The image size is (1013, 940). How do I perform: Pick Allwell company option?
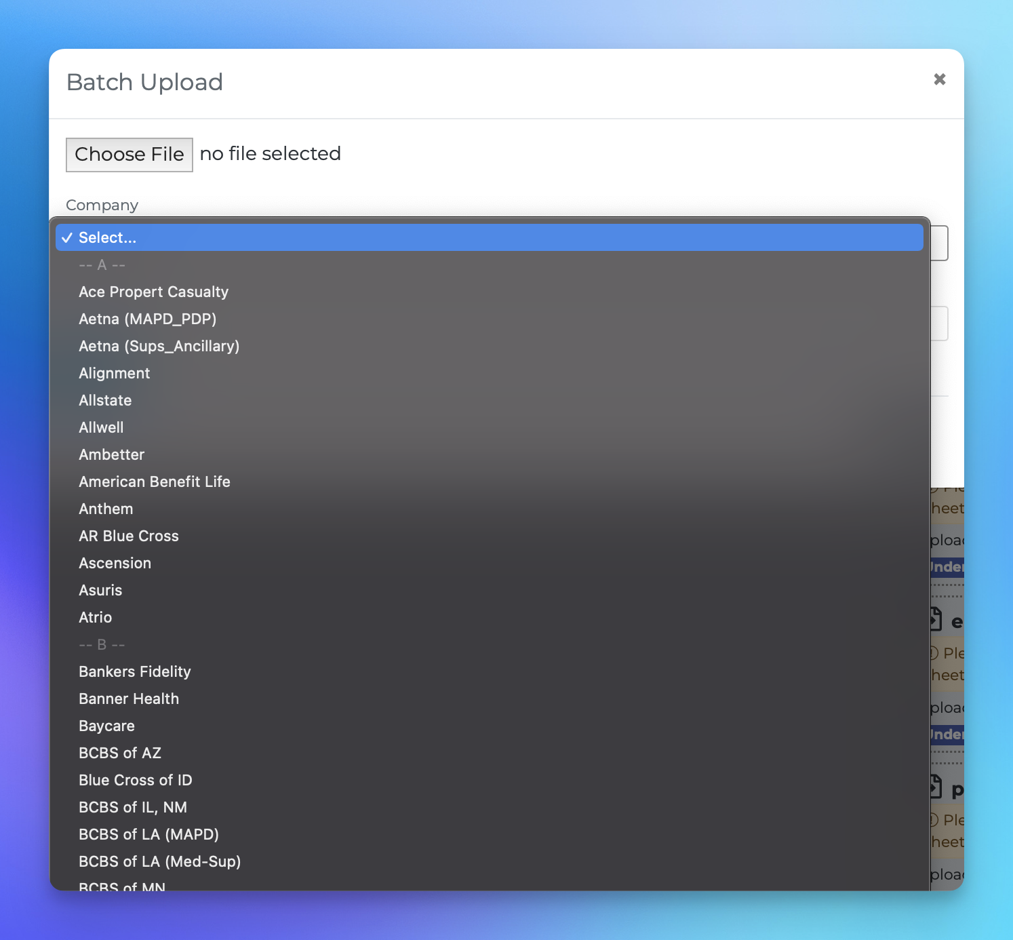coord(490,427)
